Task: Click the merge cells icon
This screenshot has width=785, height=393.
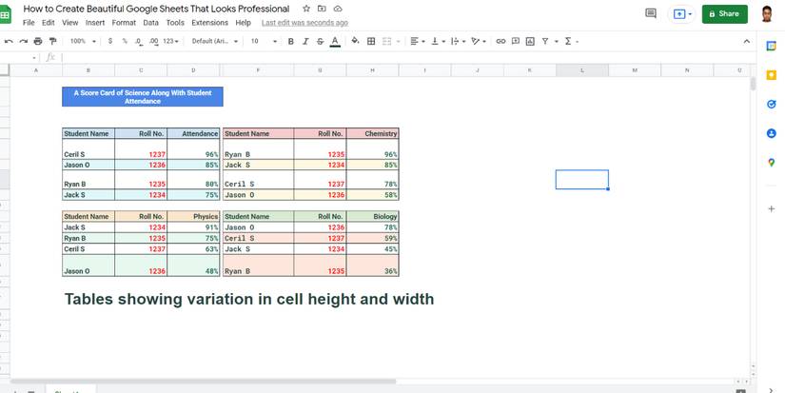Action: coord(386,41)
